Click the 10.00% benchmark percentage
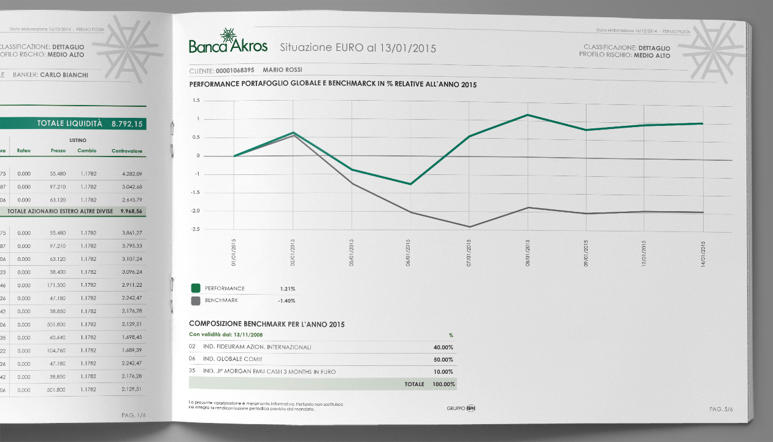773x442 pixels. [x=444, y=371]
